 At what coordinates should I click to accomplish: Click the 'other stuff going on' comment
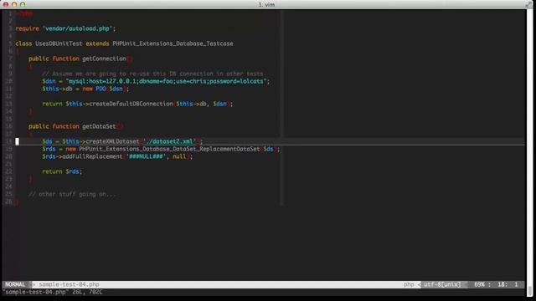pyautogui.click(x=73, y=194)
